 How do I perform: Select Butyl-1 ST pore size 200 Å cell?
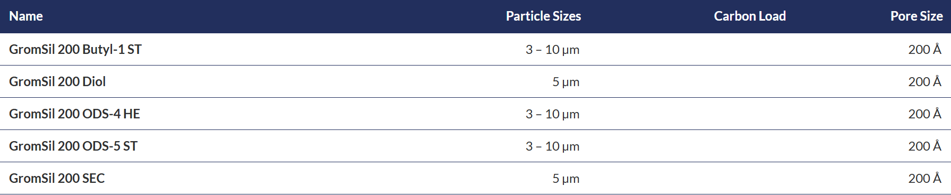(x=924, y=49)
